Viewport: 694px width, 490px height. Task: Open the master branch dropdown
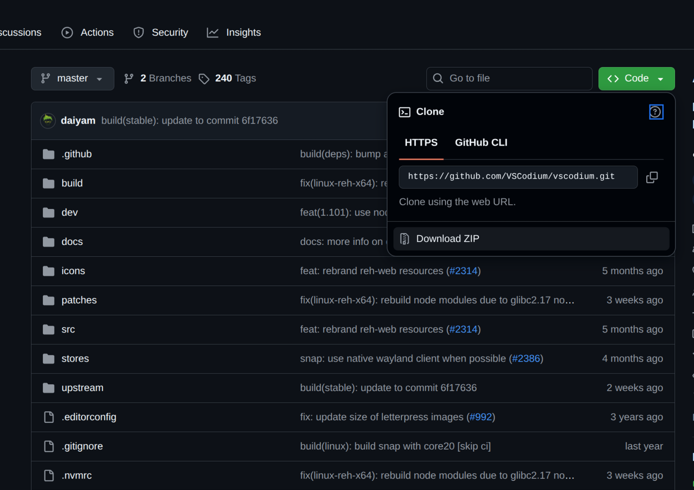pos(72,78)
